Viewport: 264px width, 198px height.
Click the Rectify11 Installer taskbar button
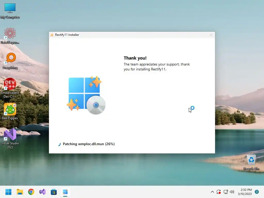pos(65,192)
